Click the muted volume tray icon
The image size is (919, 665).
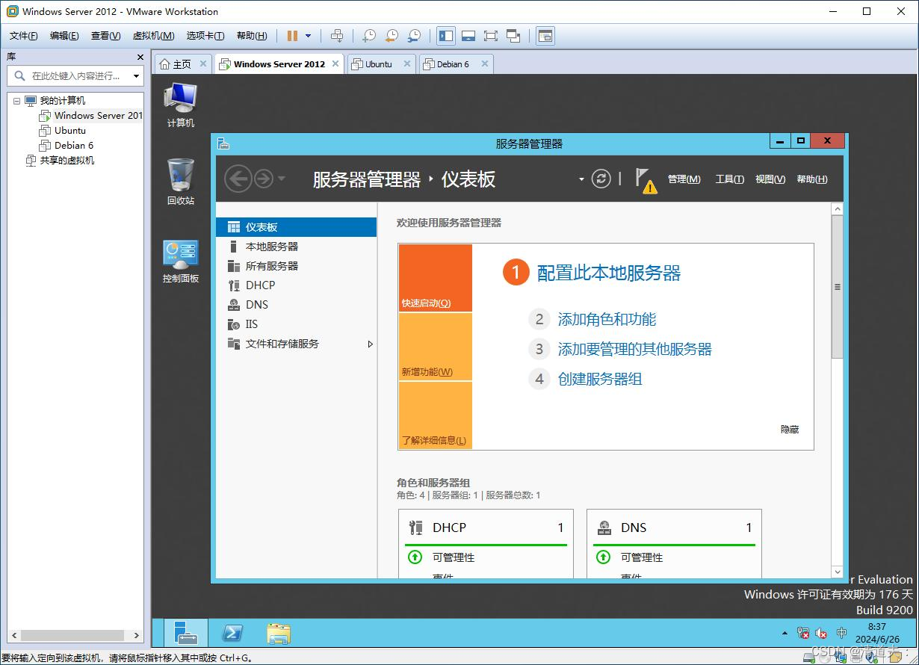(x=822, y=633)
